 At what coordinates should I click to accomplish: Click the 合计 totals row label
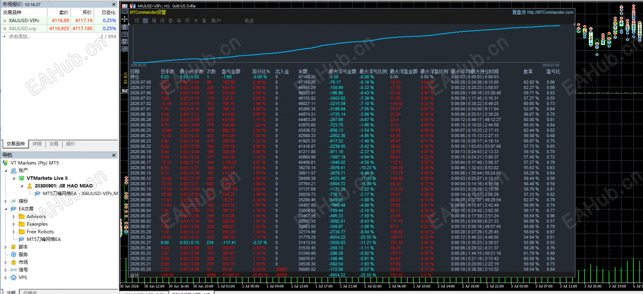(134, 275)
